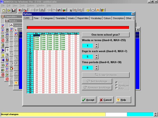Click the Cancel button
The image size is (158, 118).
click(x=105, y=100)
